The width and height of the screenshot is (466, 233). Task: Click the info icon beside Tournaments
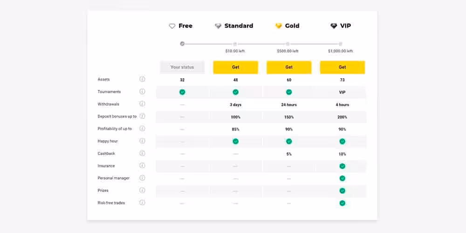(142, 92)
